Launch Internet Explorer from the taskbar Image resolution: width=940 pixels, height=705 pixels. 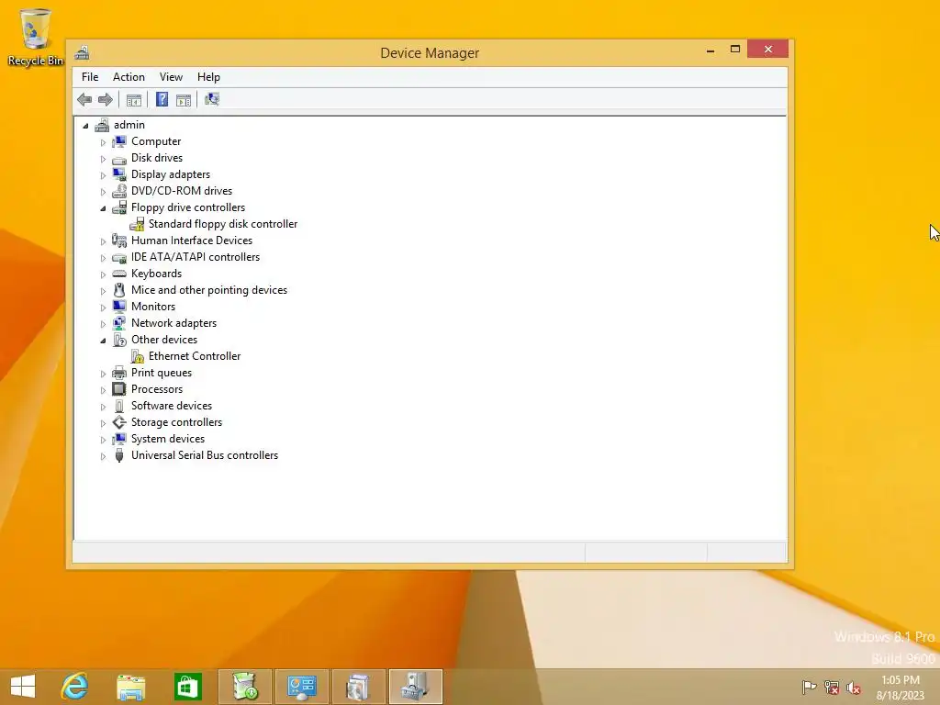pyautogui.click(x=75, y=687)
